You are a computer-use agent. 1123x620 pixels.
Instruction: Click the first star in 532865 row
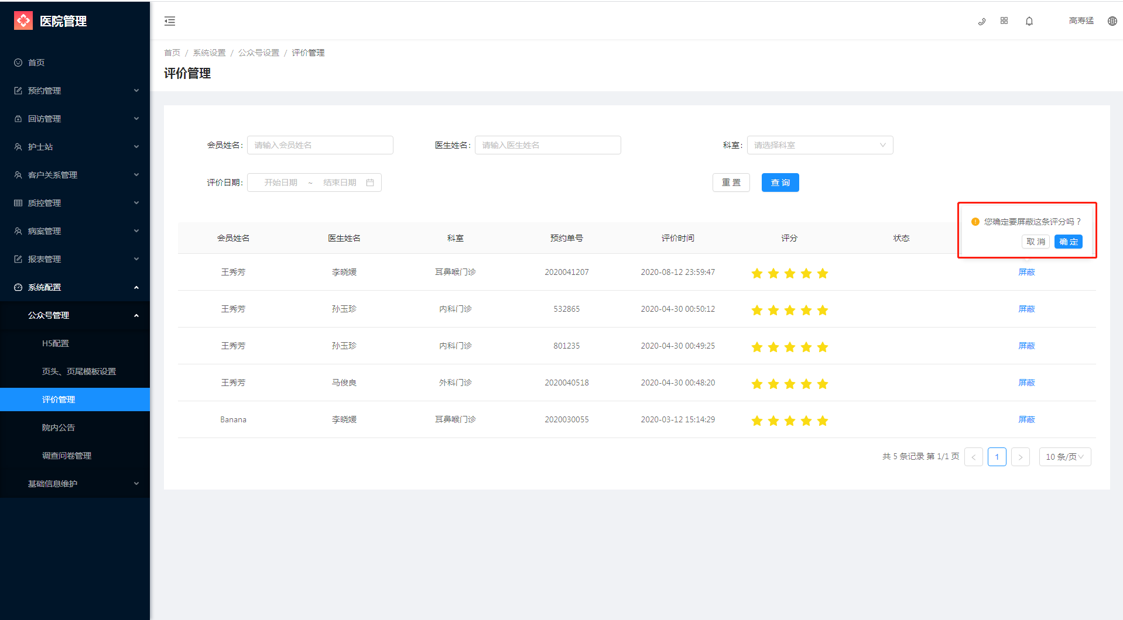coord(757,310)
